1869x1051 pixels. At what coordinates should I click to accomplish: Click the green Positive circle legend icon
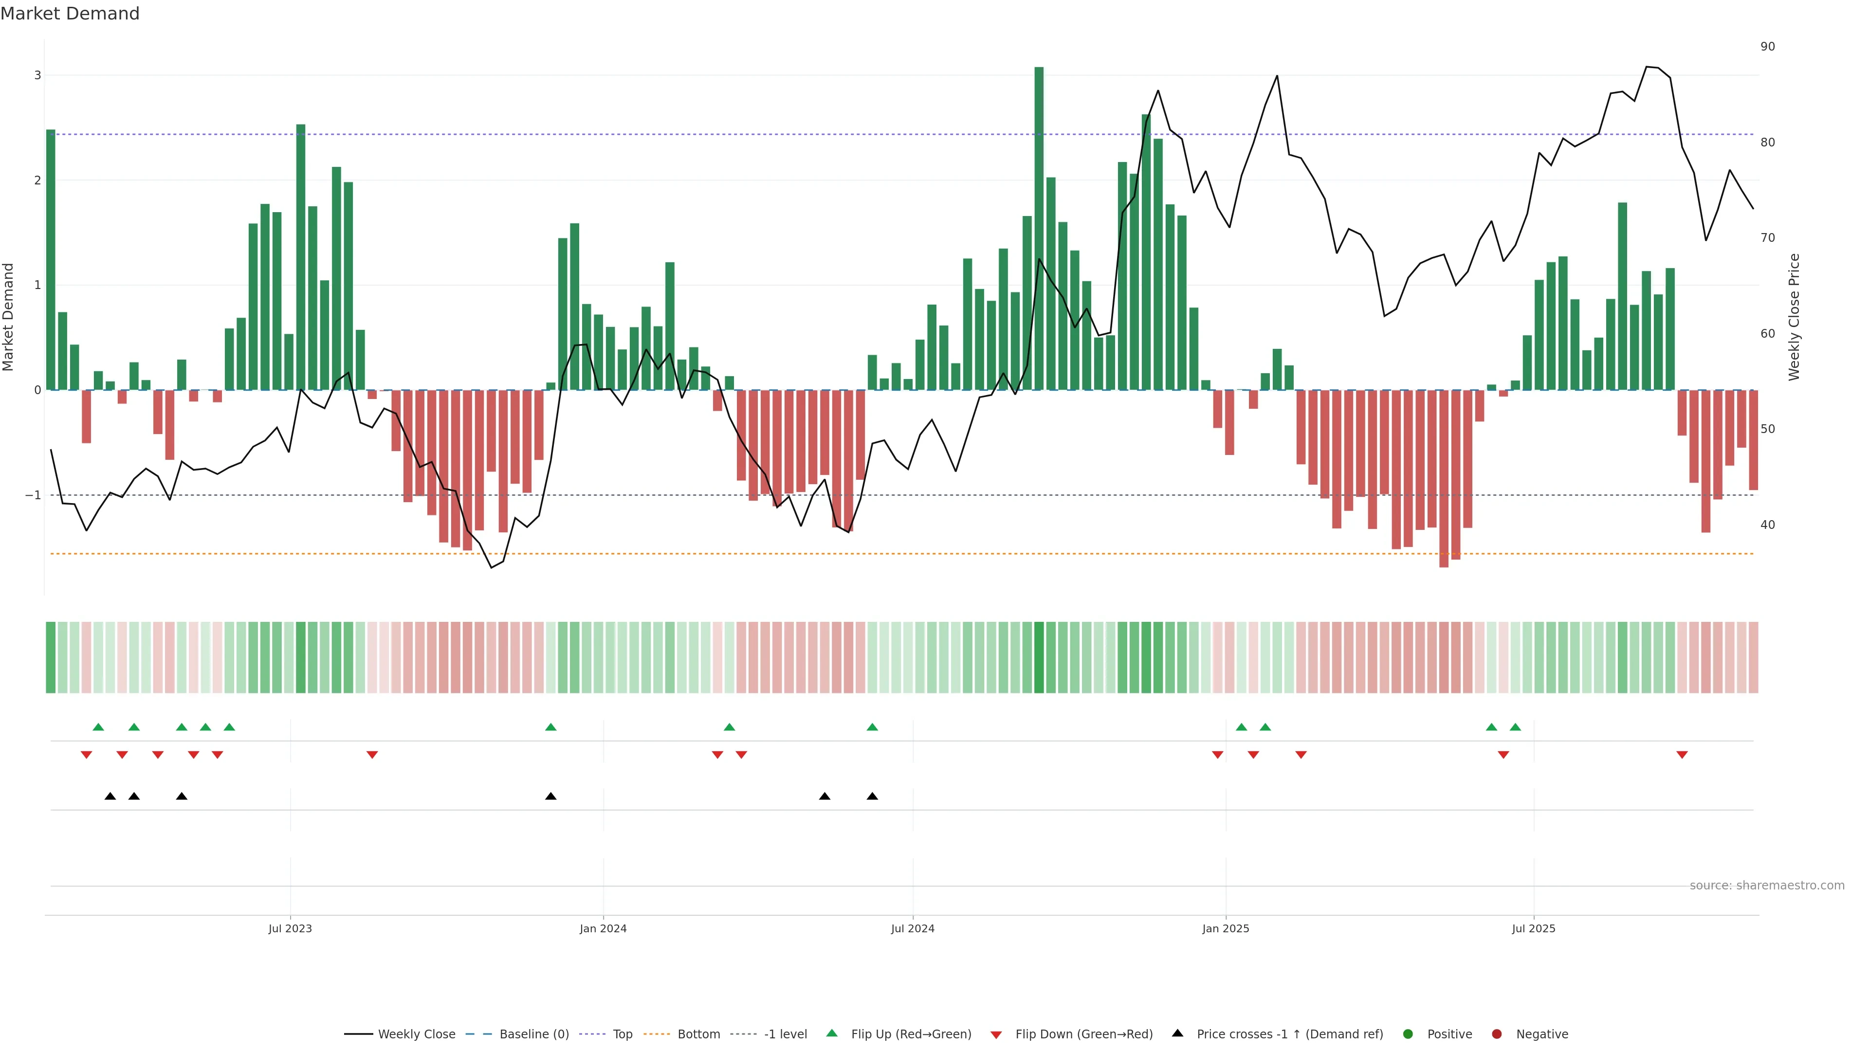click(1408, 1033)
